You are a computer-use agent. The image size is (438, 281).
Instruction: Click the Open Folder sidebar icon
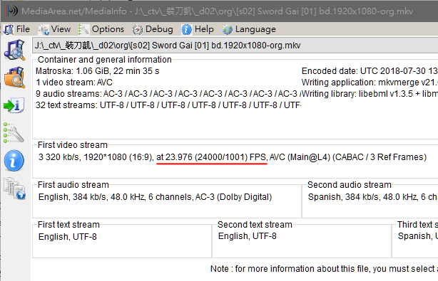pyautogui.click(x=14, y=78)
